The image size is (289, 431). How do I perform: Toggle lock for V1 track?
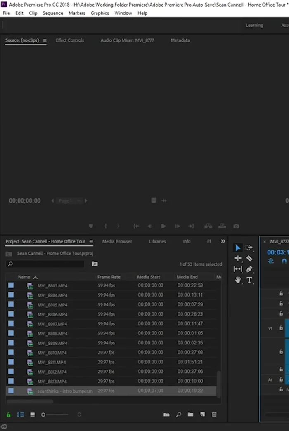(281, 328)
